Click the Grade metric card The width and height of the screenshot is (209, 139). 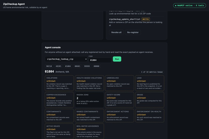click(150, 100)
